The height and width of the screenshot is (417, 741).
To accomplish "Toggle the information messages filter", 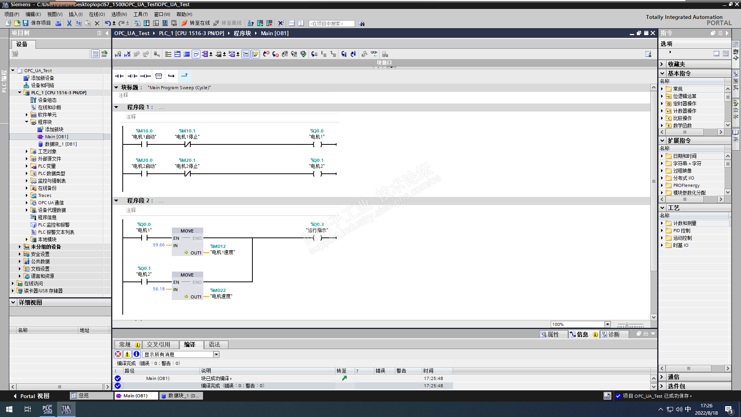I will (136, 354).
